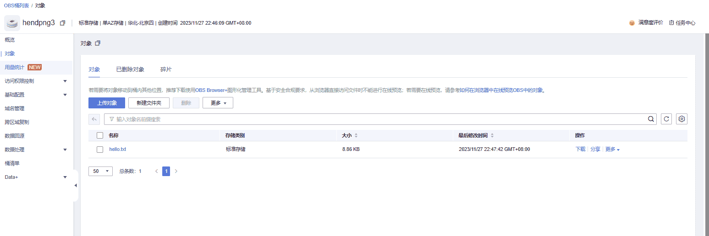Focus the object name prefix search field
The width and height of the screenshot is (709, 236).
[380, 119]
